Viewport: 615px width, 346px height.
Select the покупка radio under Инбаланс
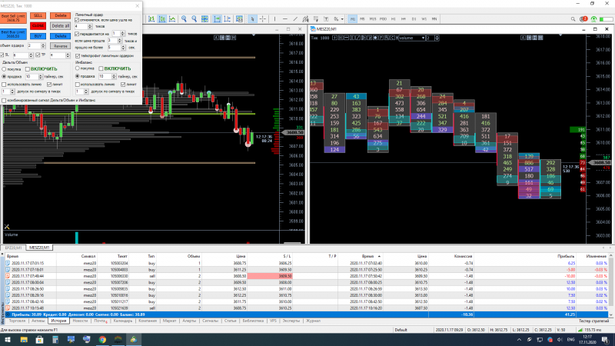[78, 68]
